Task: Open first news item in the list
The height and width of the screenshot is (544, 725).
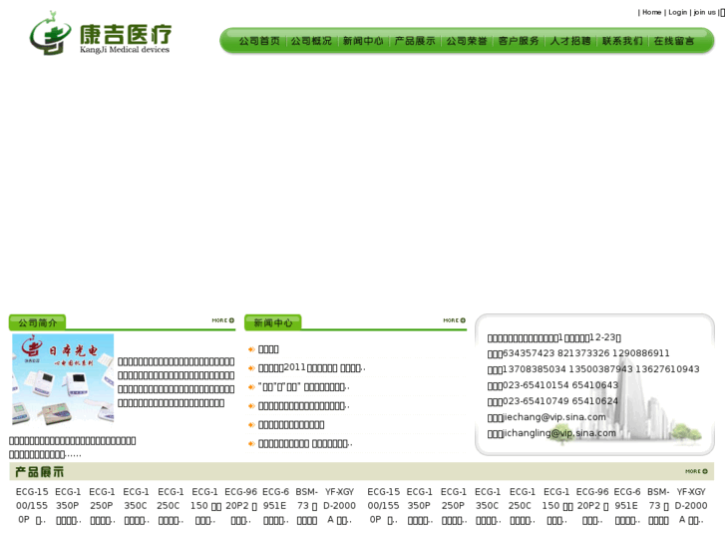Action: pyautogui.click(x=268, y=349)
